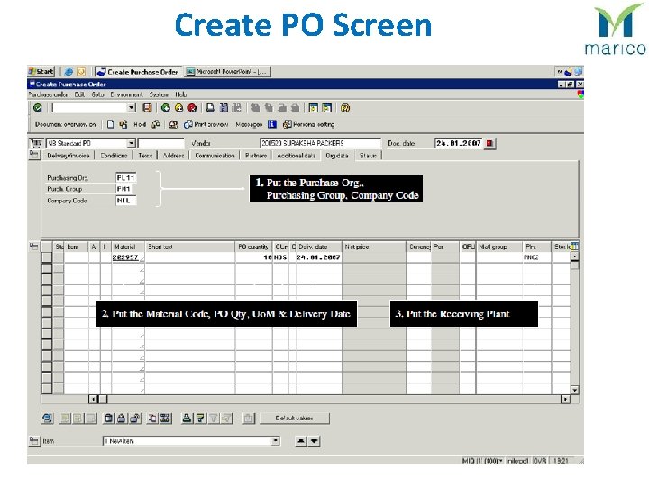
Task: Click the Sort descending icon below item table
Action: [x=200, y=418]
